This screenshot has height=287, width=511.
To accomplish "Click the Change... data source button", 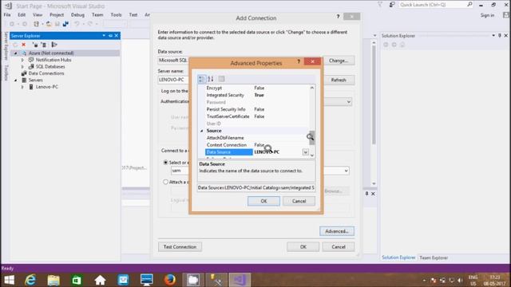I will point(339,61).
